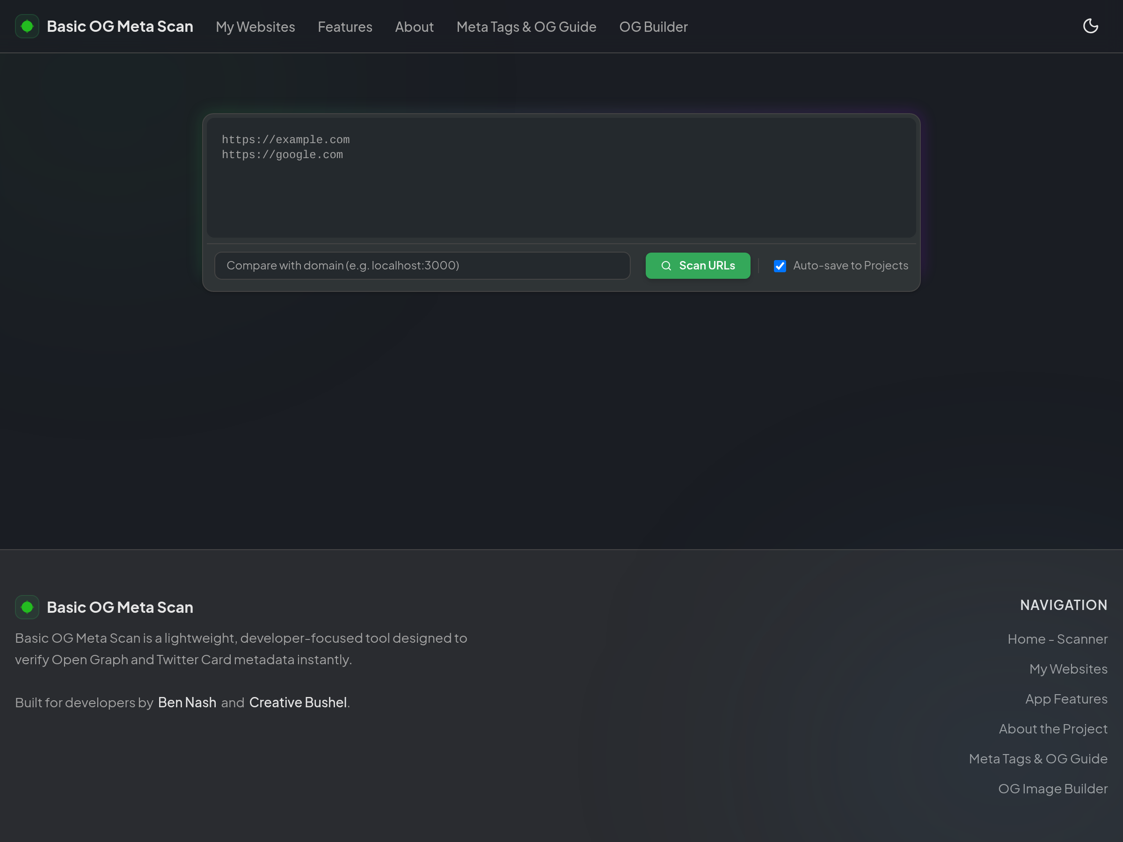1123x842 pixels.
Task: Go to the Features page in header
Action: [x=345, y=27]
